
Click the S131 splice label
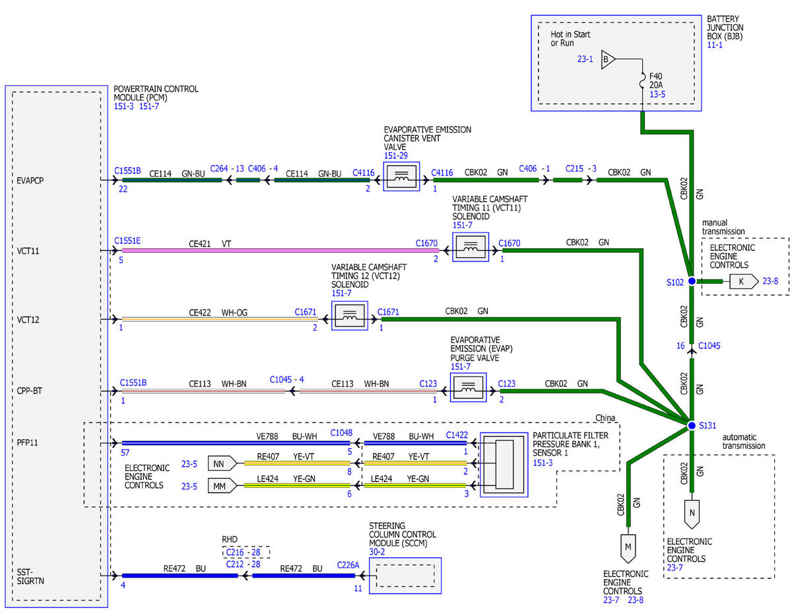[709, 426]
